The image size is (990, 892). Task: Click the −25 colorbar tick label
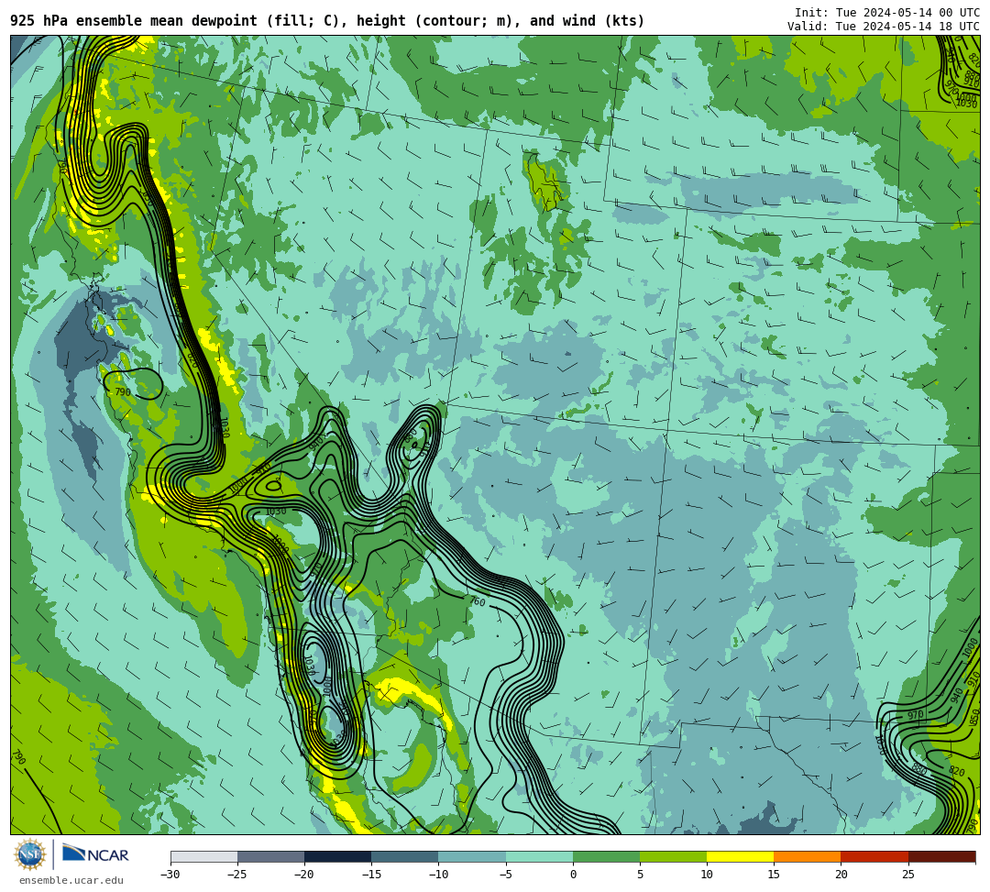pyautogui.click(x=236, y=875)
